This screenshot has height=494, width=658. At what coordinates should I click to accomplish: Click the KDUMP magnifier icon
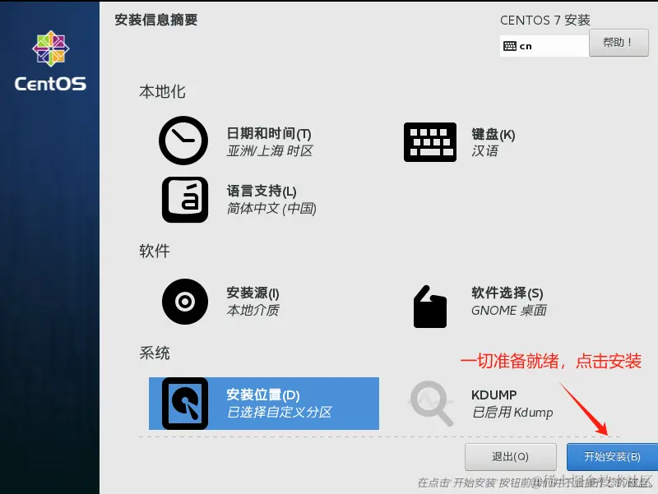coord(431,404)
